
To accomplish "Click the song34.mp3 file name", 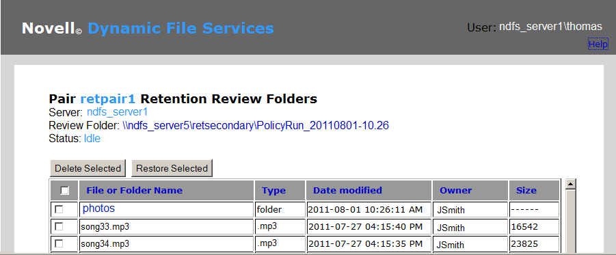I will click(105, 244).
